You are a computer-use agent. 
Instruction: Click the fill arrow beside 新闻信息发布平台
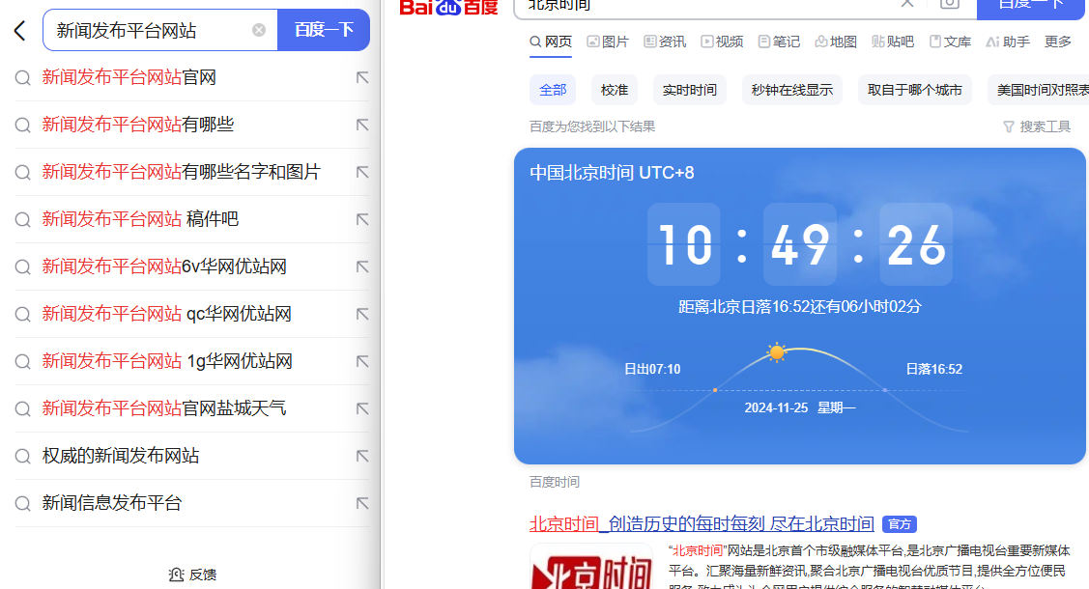point(362,503)
